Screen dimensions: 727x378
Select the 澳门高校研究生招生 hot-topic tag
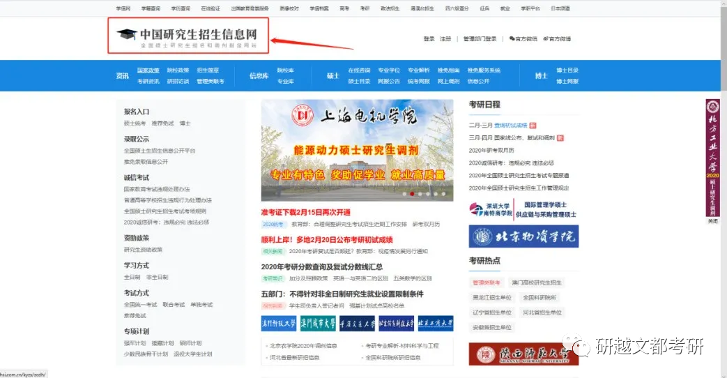pyautogui.click(x=537, y=282)
